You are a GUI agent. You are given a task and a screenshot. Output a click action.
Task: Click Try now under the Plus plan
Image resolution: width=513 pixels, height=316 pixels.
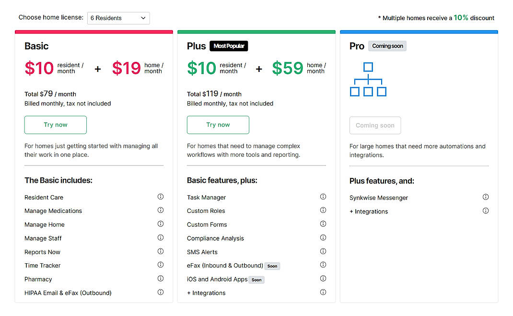pos(218,125)
